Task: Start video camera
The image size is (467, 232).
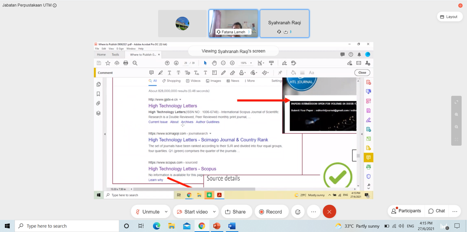Action: [x=192, y=212]
